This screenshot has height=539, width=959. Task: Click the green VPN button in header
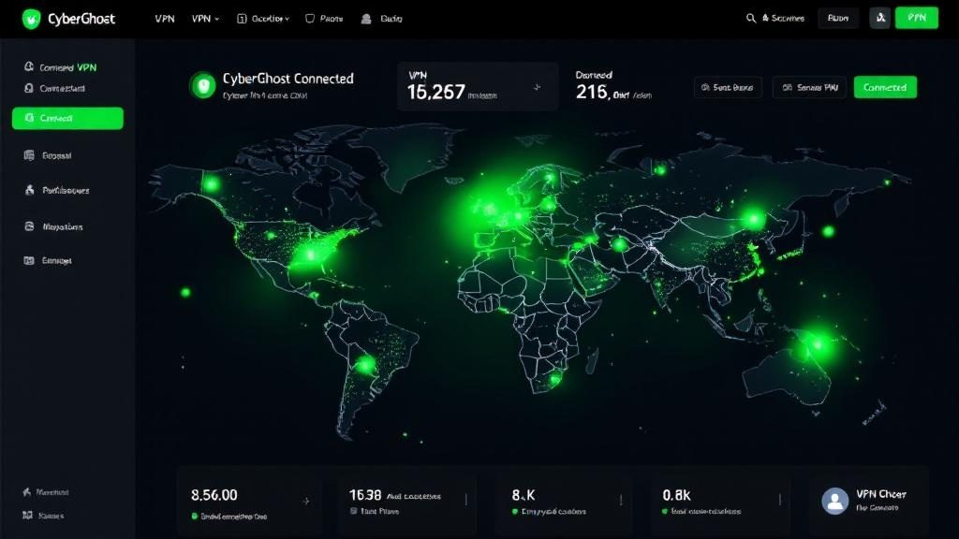tap(916, 18)
